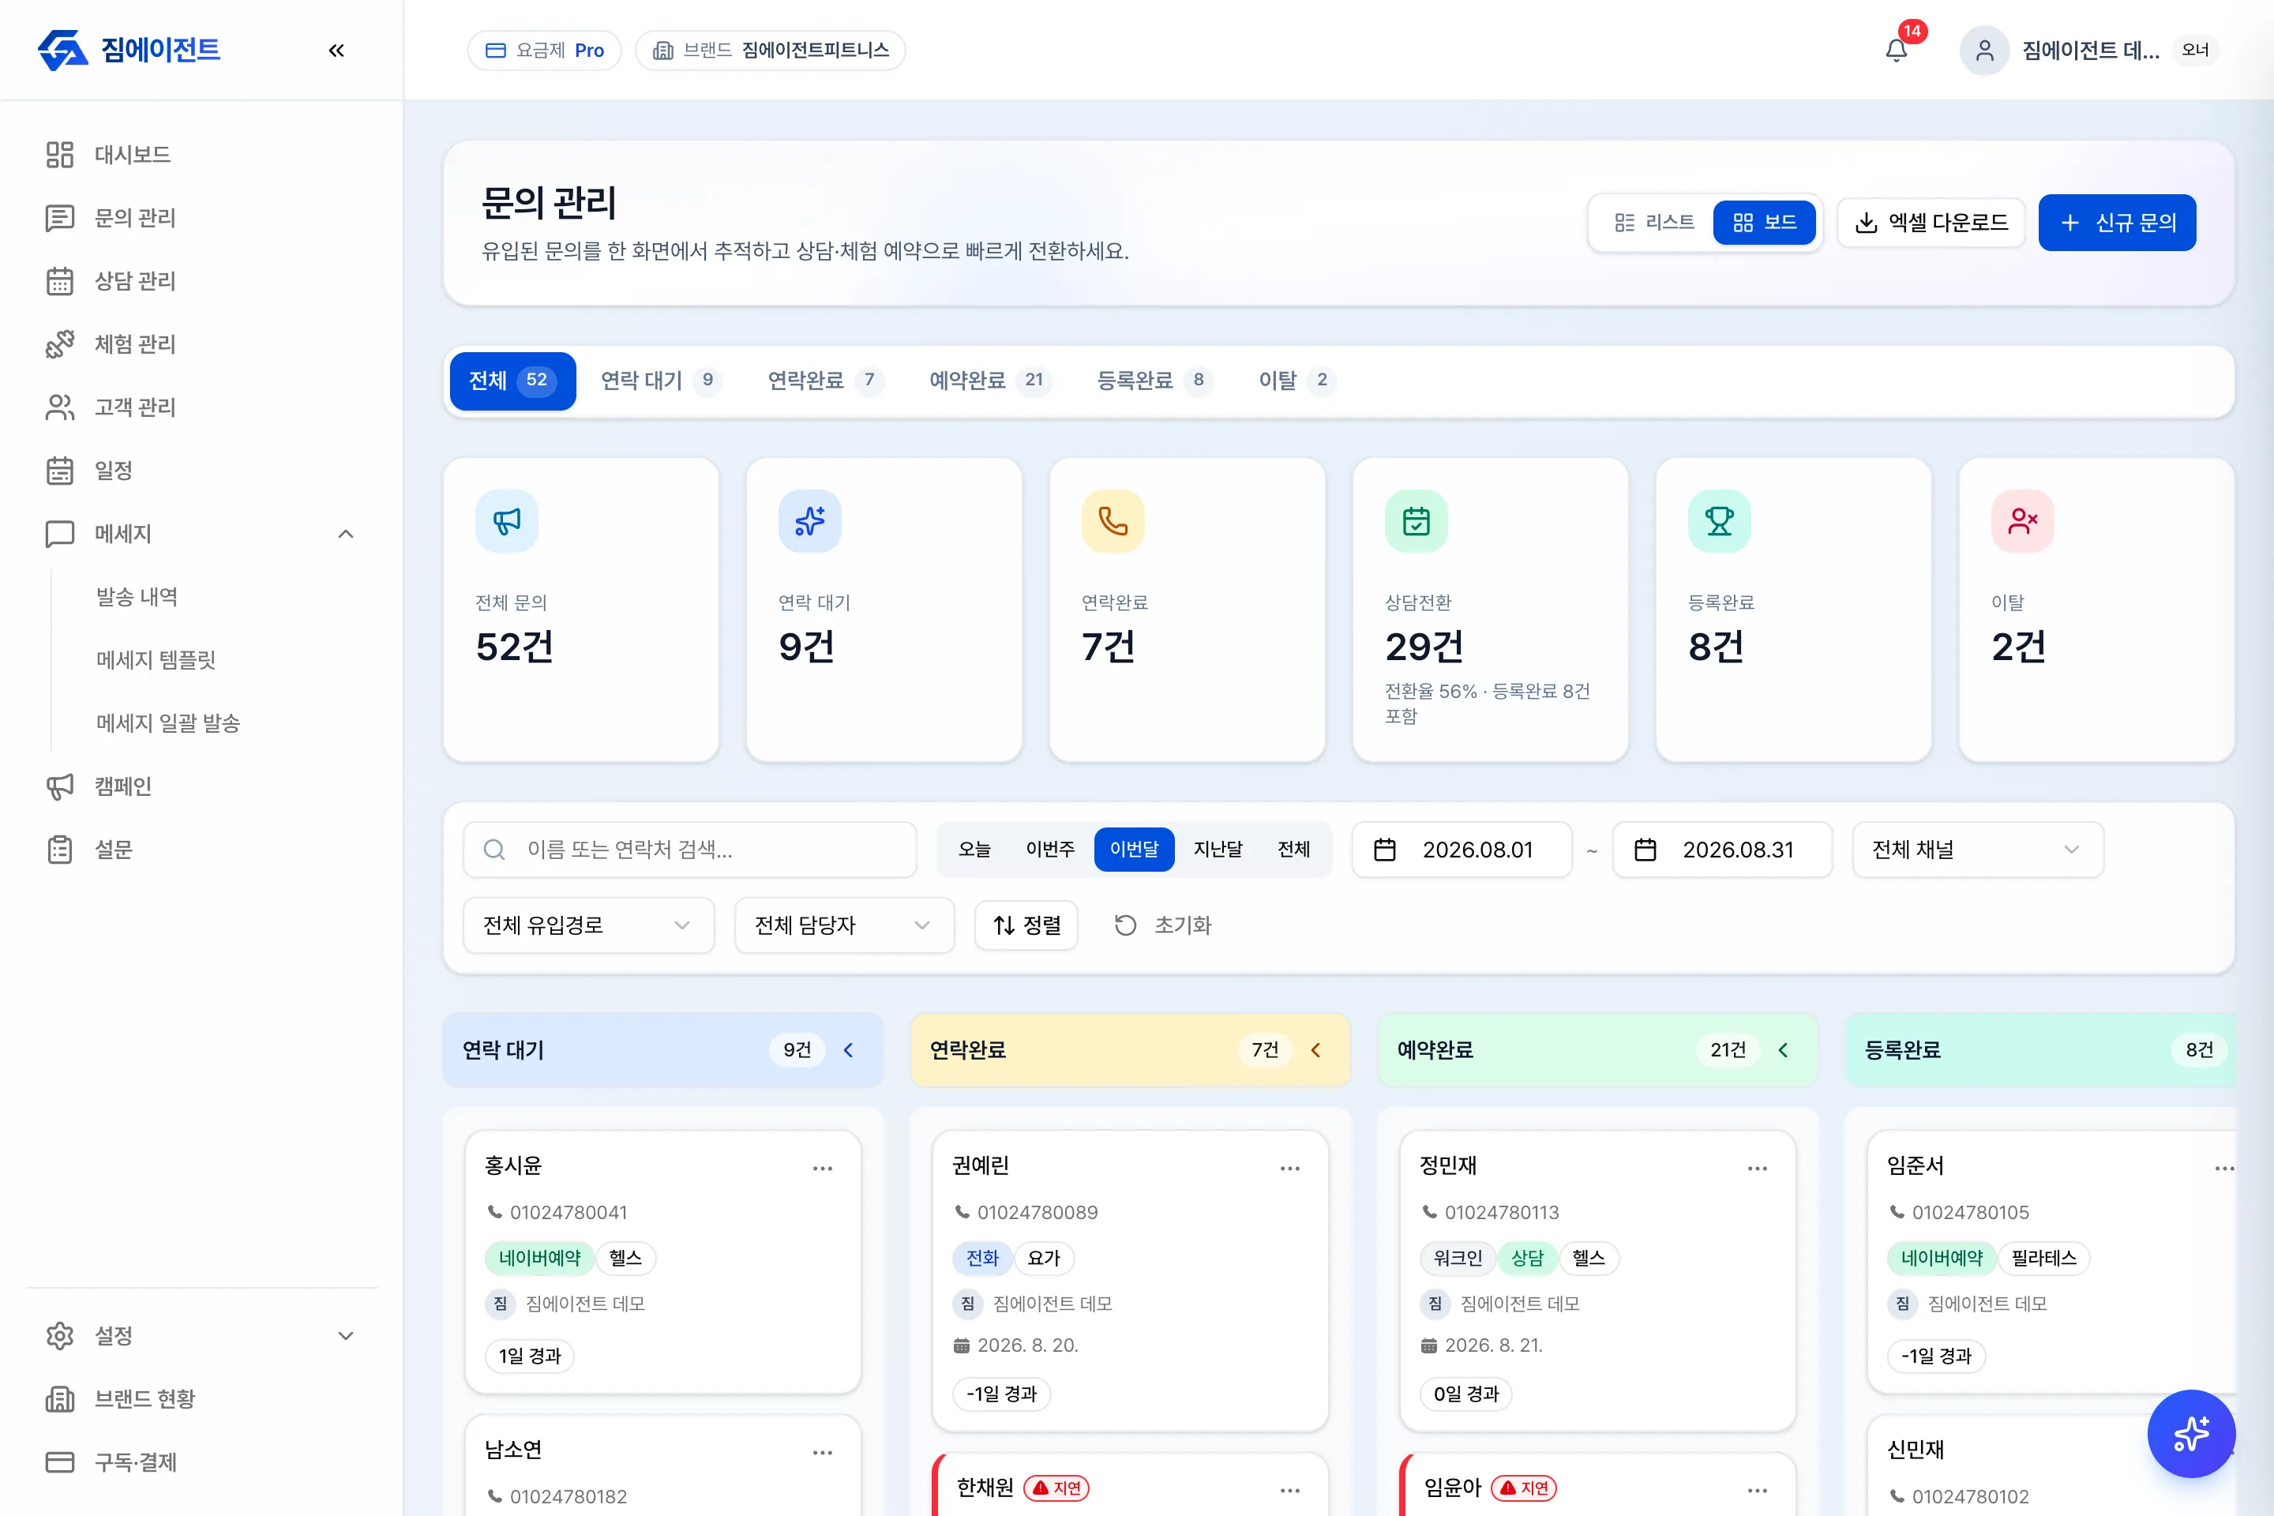Select the 이탈 2 tab
The image size is (2274, 1516).
[x=1297, y=381]
